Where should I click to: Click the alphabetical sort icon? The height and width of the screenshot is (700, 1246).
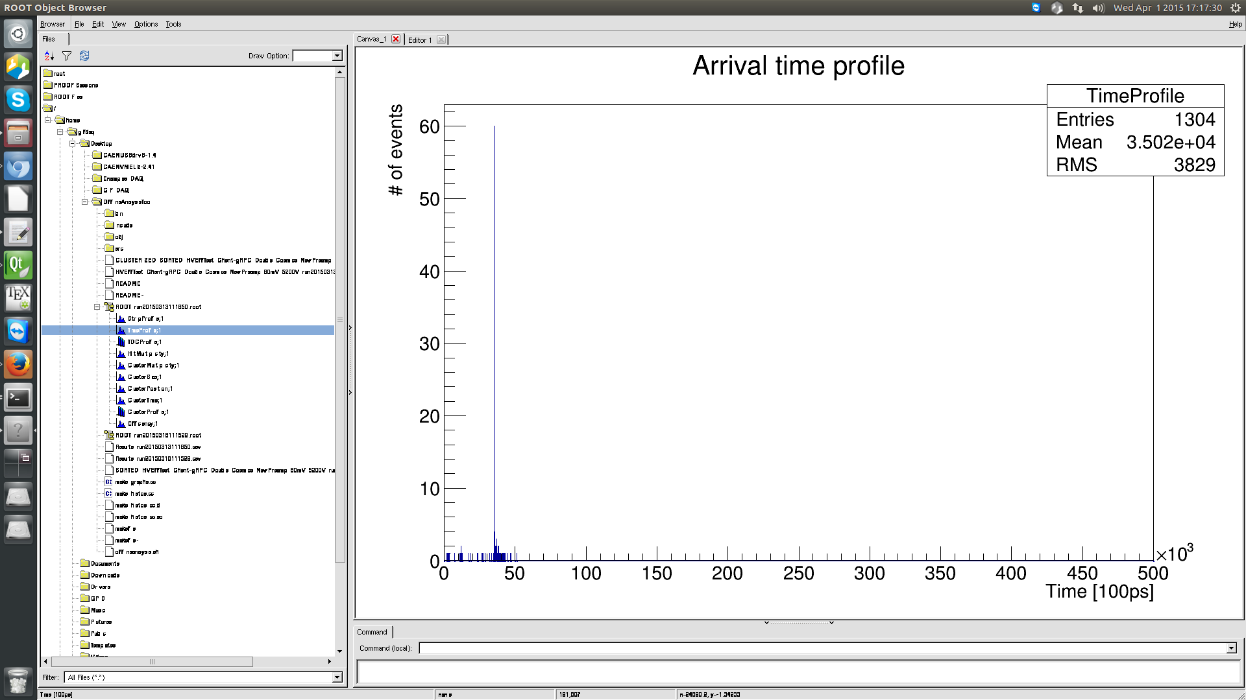click(49, 56)
